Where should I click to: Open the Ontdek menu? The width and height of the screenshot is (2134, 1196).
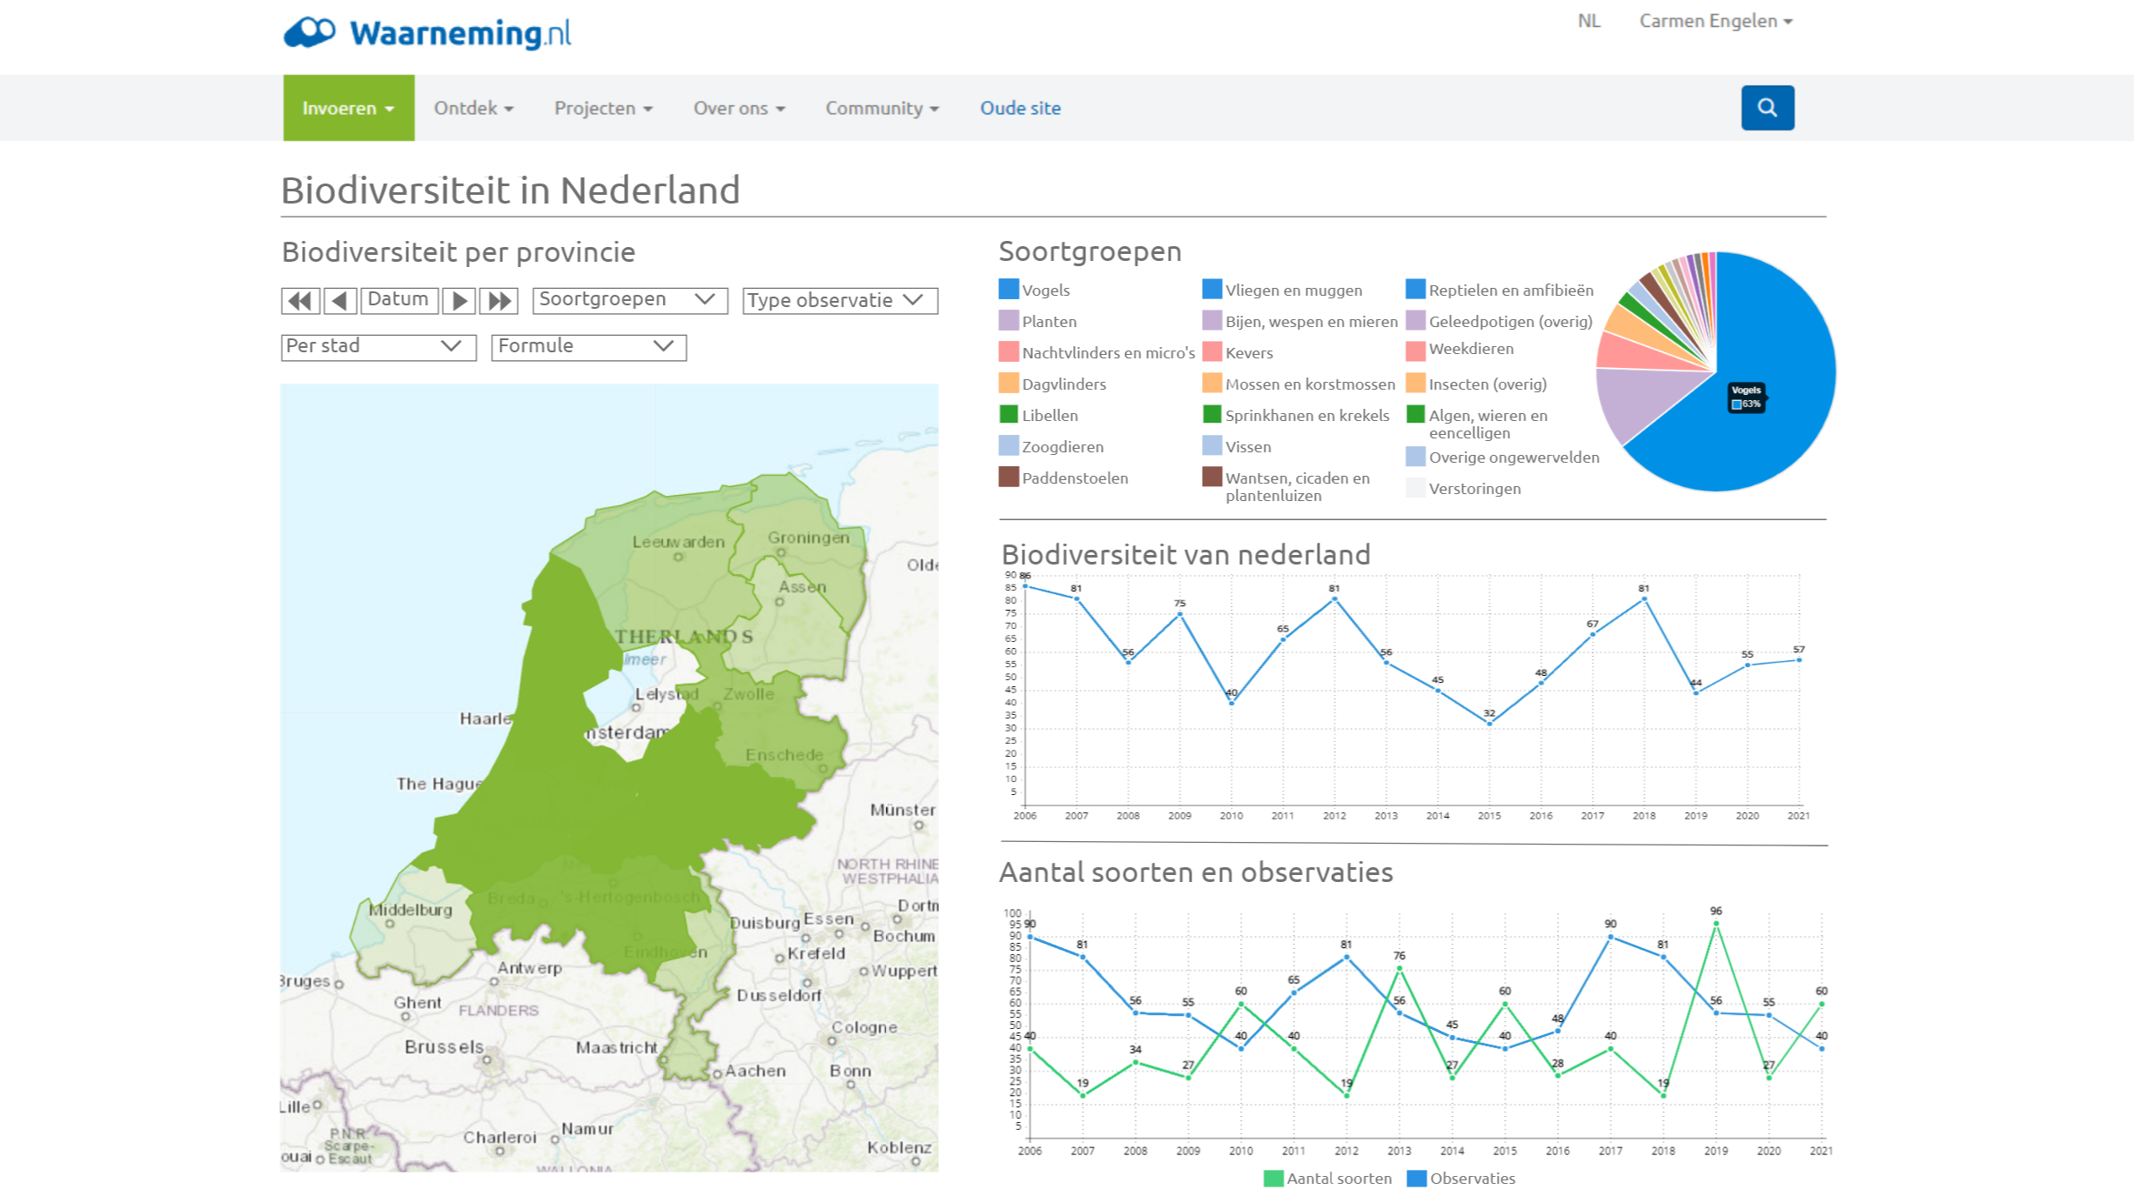(473, 108)
